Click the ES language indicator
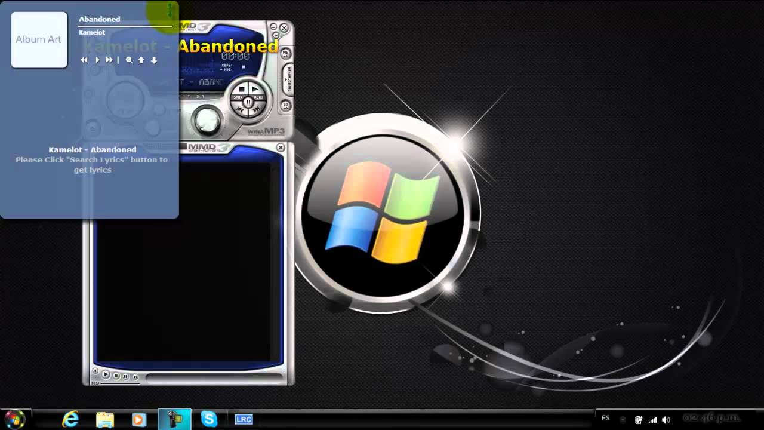Image resolution: width=764 pixels, height=430 pixels. (606, 419)
